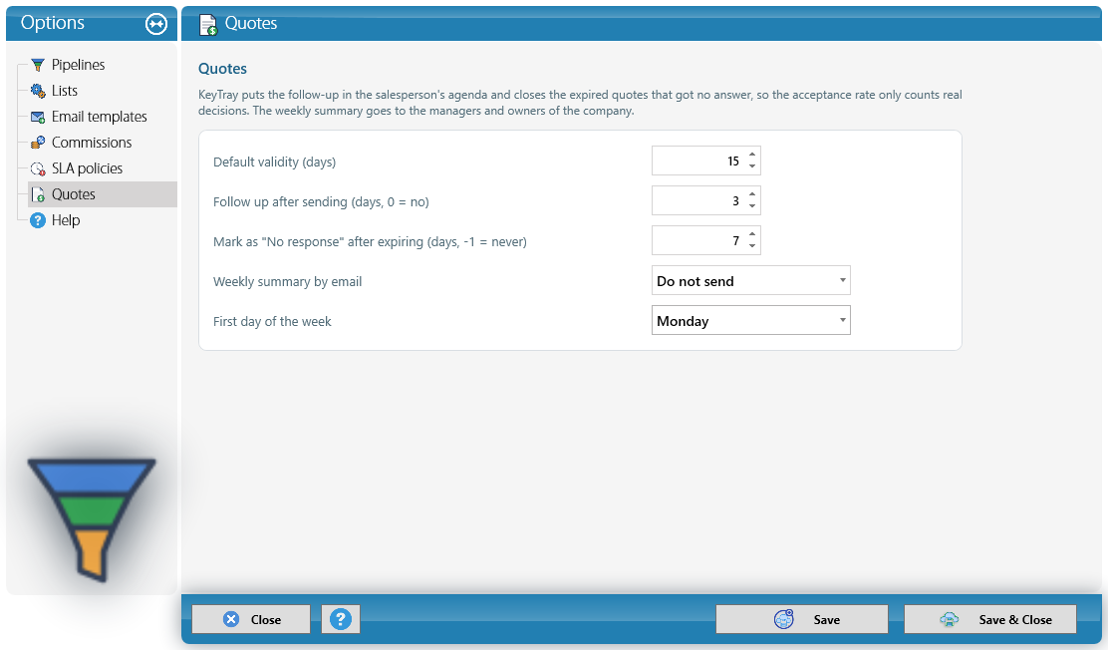
Task: Click the Save & Close button
Action: 990,619
